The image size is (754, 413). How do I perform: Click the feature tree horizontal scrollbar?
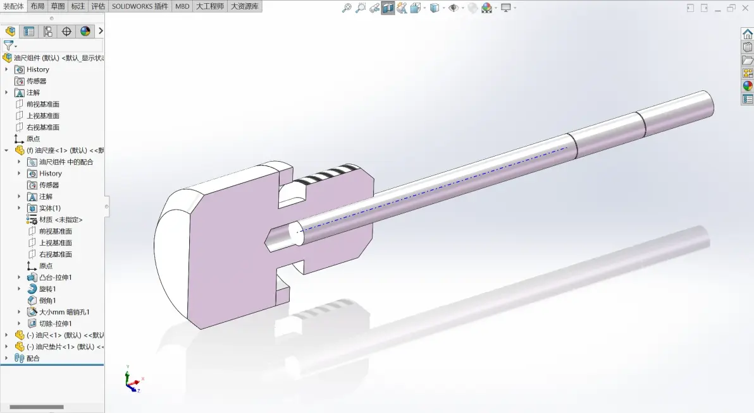(x=37, y=407)
